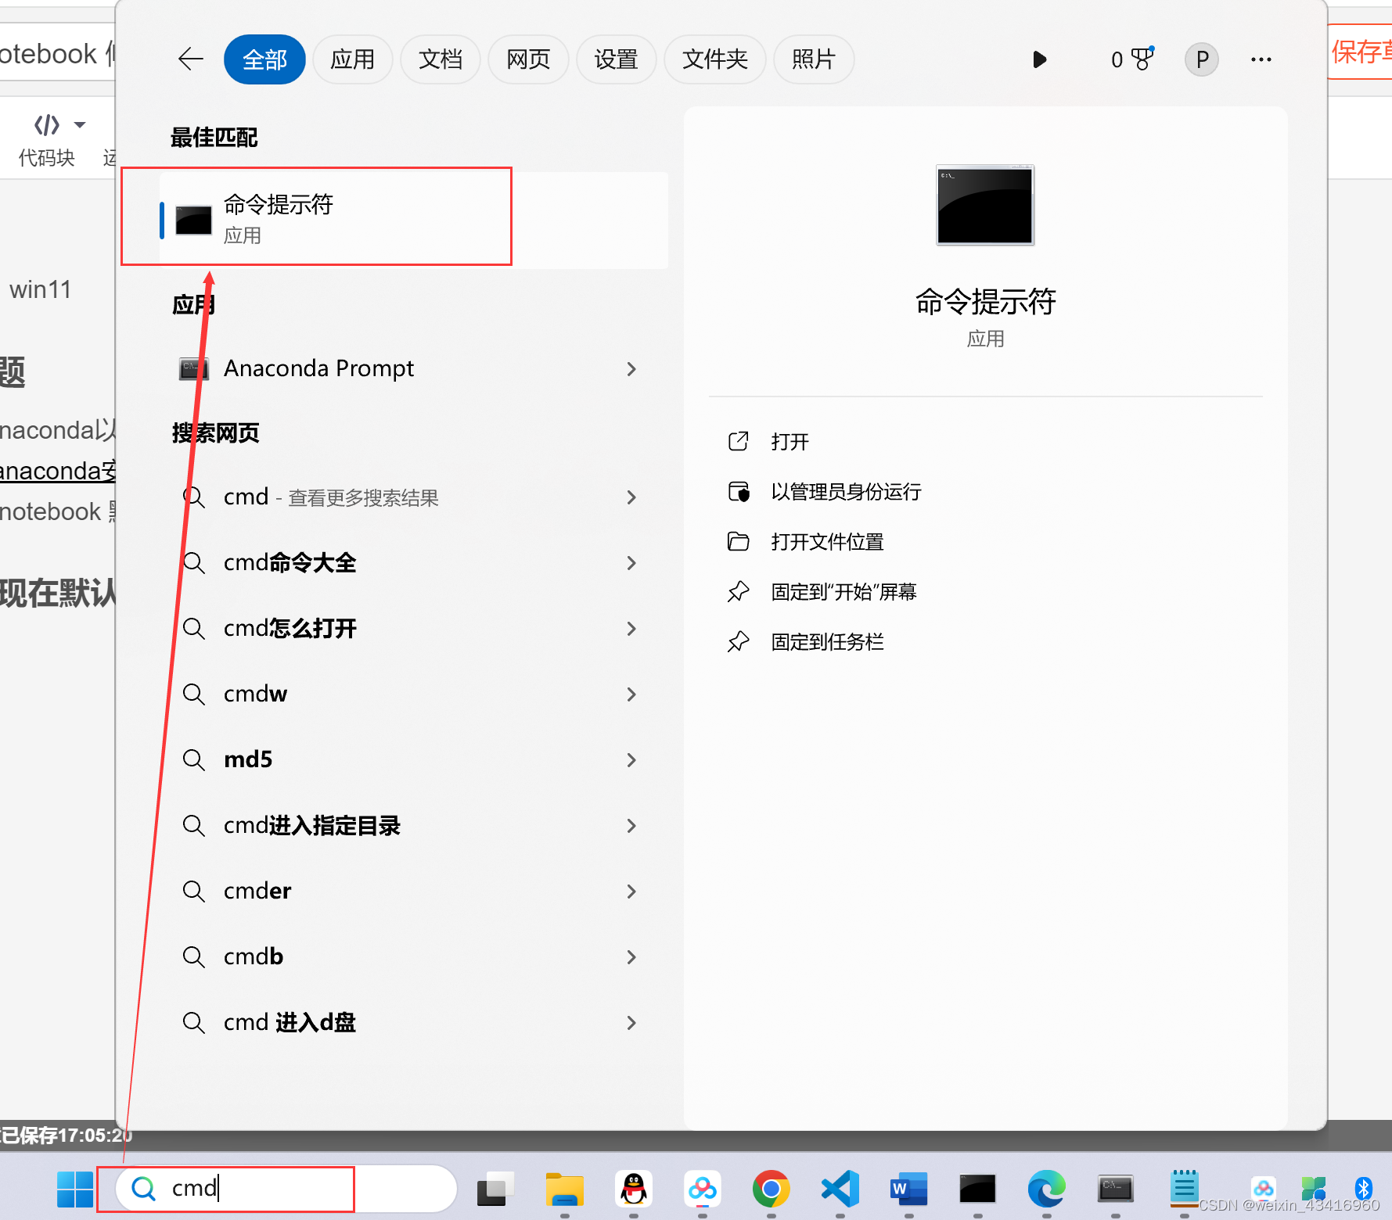The width and height of the screenshot is (1392, 1220).
Task: Switch to the 文件夹 filter tab
Action: [714, 59]
